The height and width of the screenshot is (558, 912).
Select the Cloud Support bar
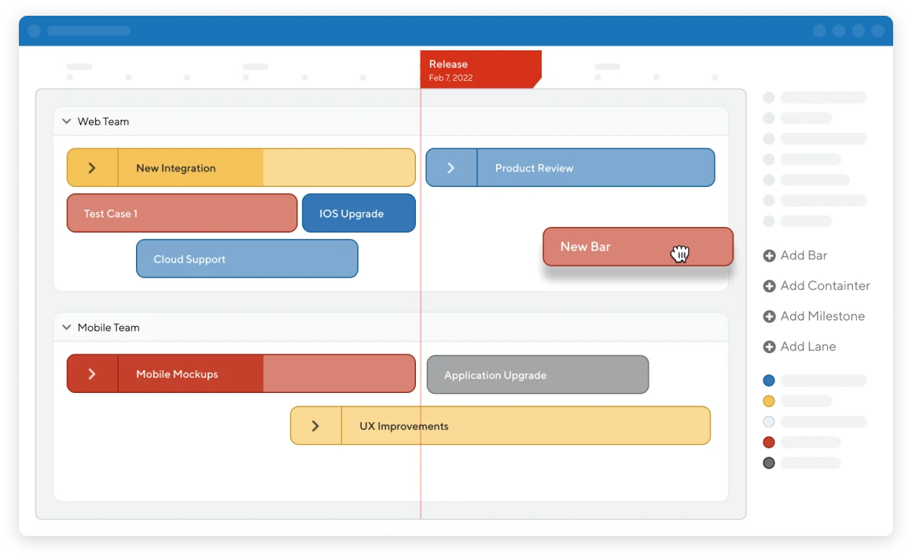[247, 259]
